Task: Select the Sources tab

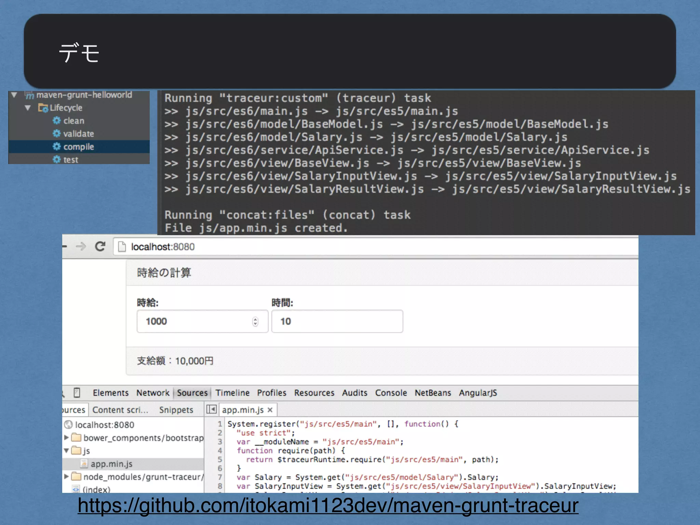Action: [x=192, y=393]
